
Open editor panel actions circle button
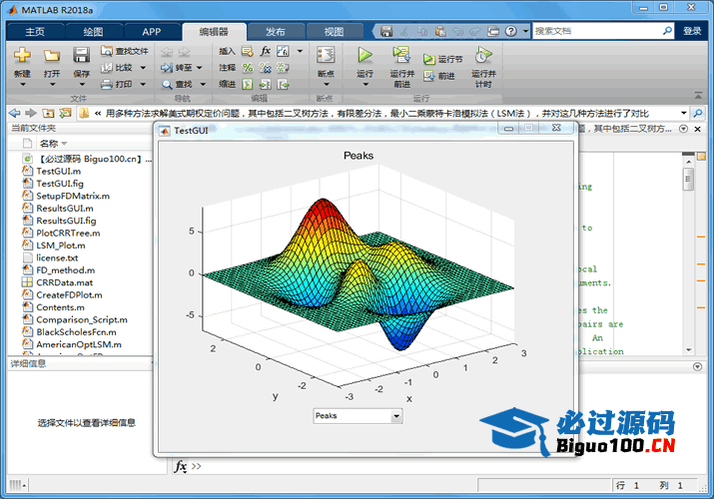click(x=683, y=129)
